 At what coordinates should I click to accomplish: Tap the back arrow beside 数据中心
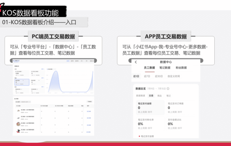pos(136,62)
